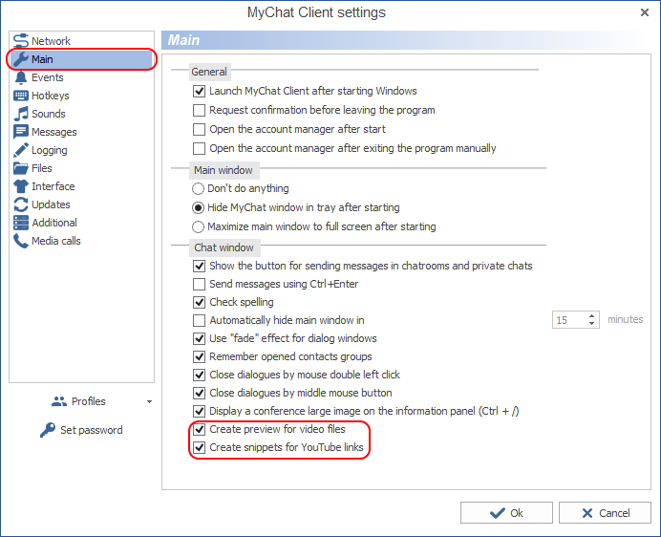The width and height of the screenshot is (661, 537).
Task: Click the wrench icon next to Main
Action: [21, 59]
